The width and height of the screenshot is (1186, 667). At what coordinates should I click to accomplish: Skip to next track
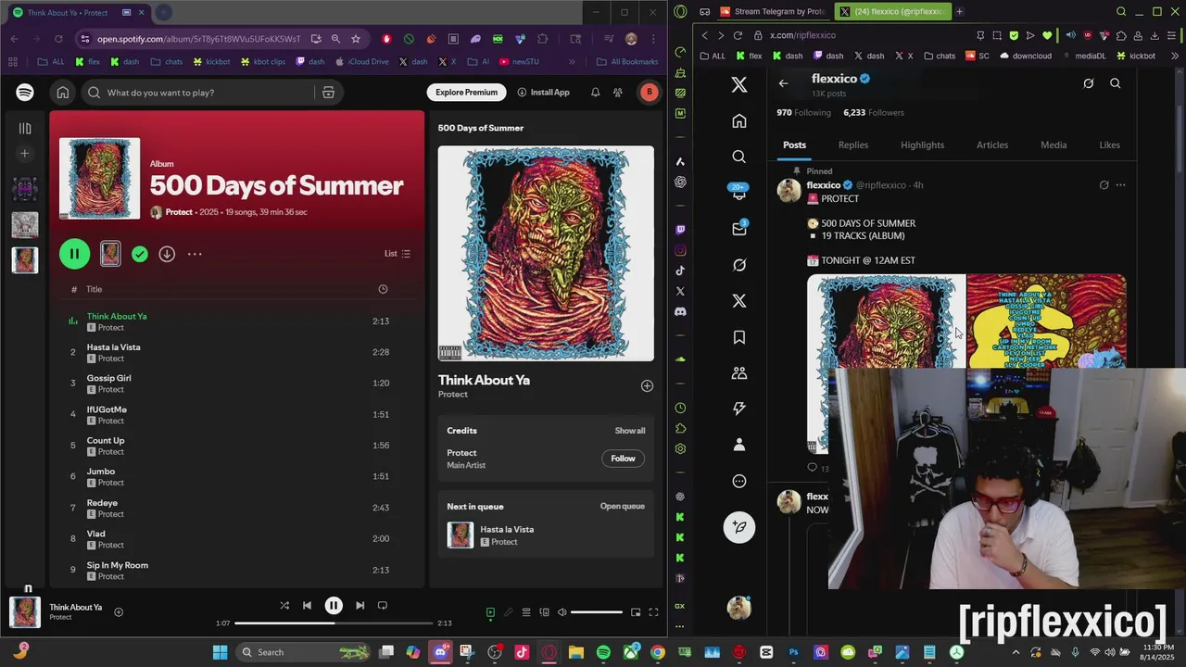tap(360, 606)
